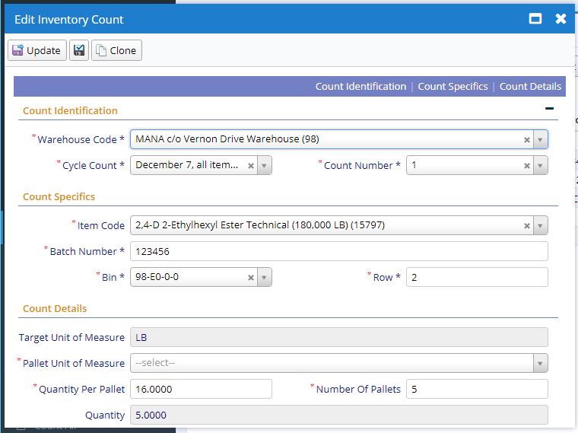Click the Number Of Pallets input
578x433 pixels.
[x=477, y=389]
